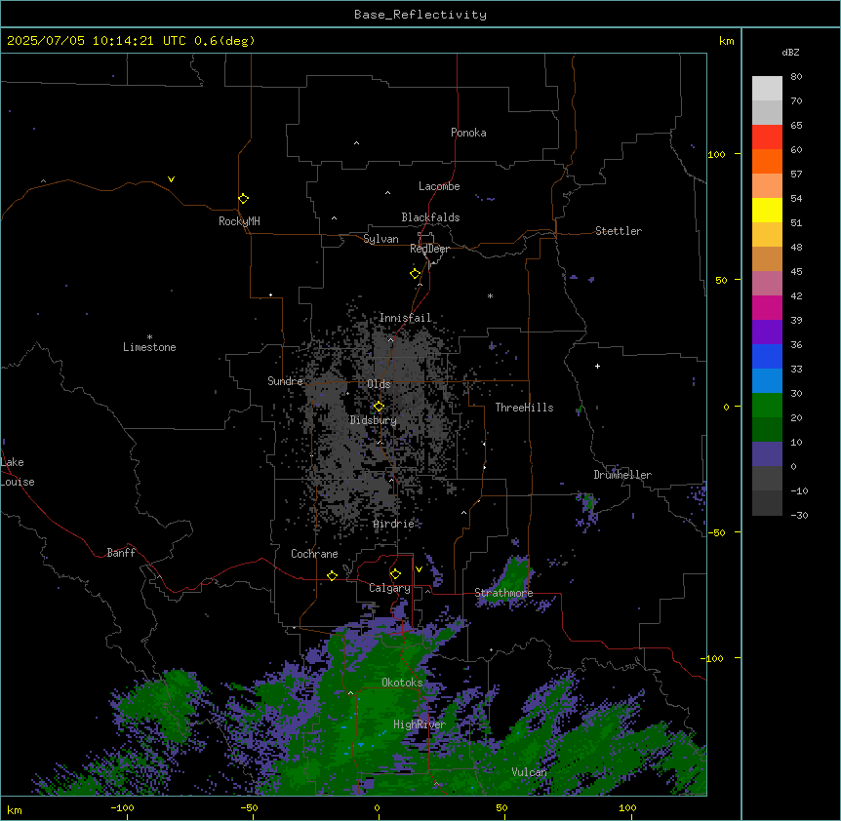This screenshot has height=821, width=841.
Task: Click the purple 10 dBZ legend swatch
Action: [767, 454]
